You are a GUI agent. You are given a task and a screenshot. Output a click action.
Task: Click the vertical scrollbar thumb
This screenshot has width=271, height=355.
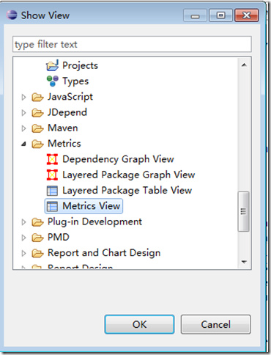243,211
